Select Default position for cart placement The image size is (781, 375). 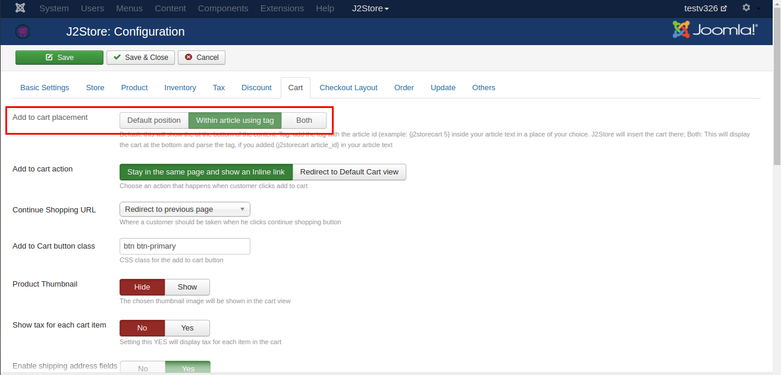click(154, 120)
